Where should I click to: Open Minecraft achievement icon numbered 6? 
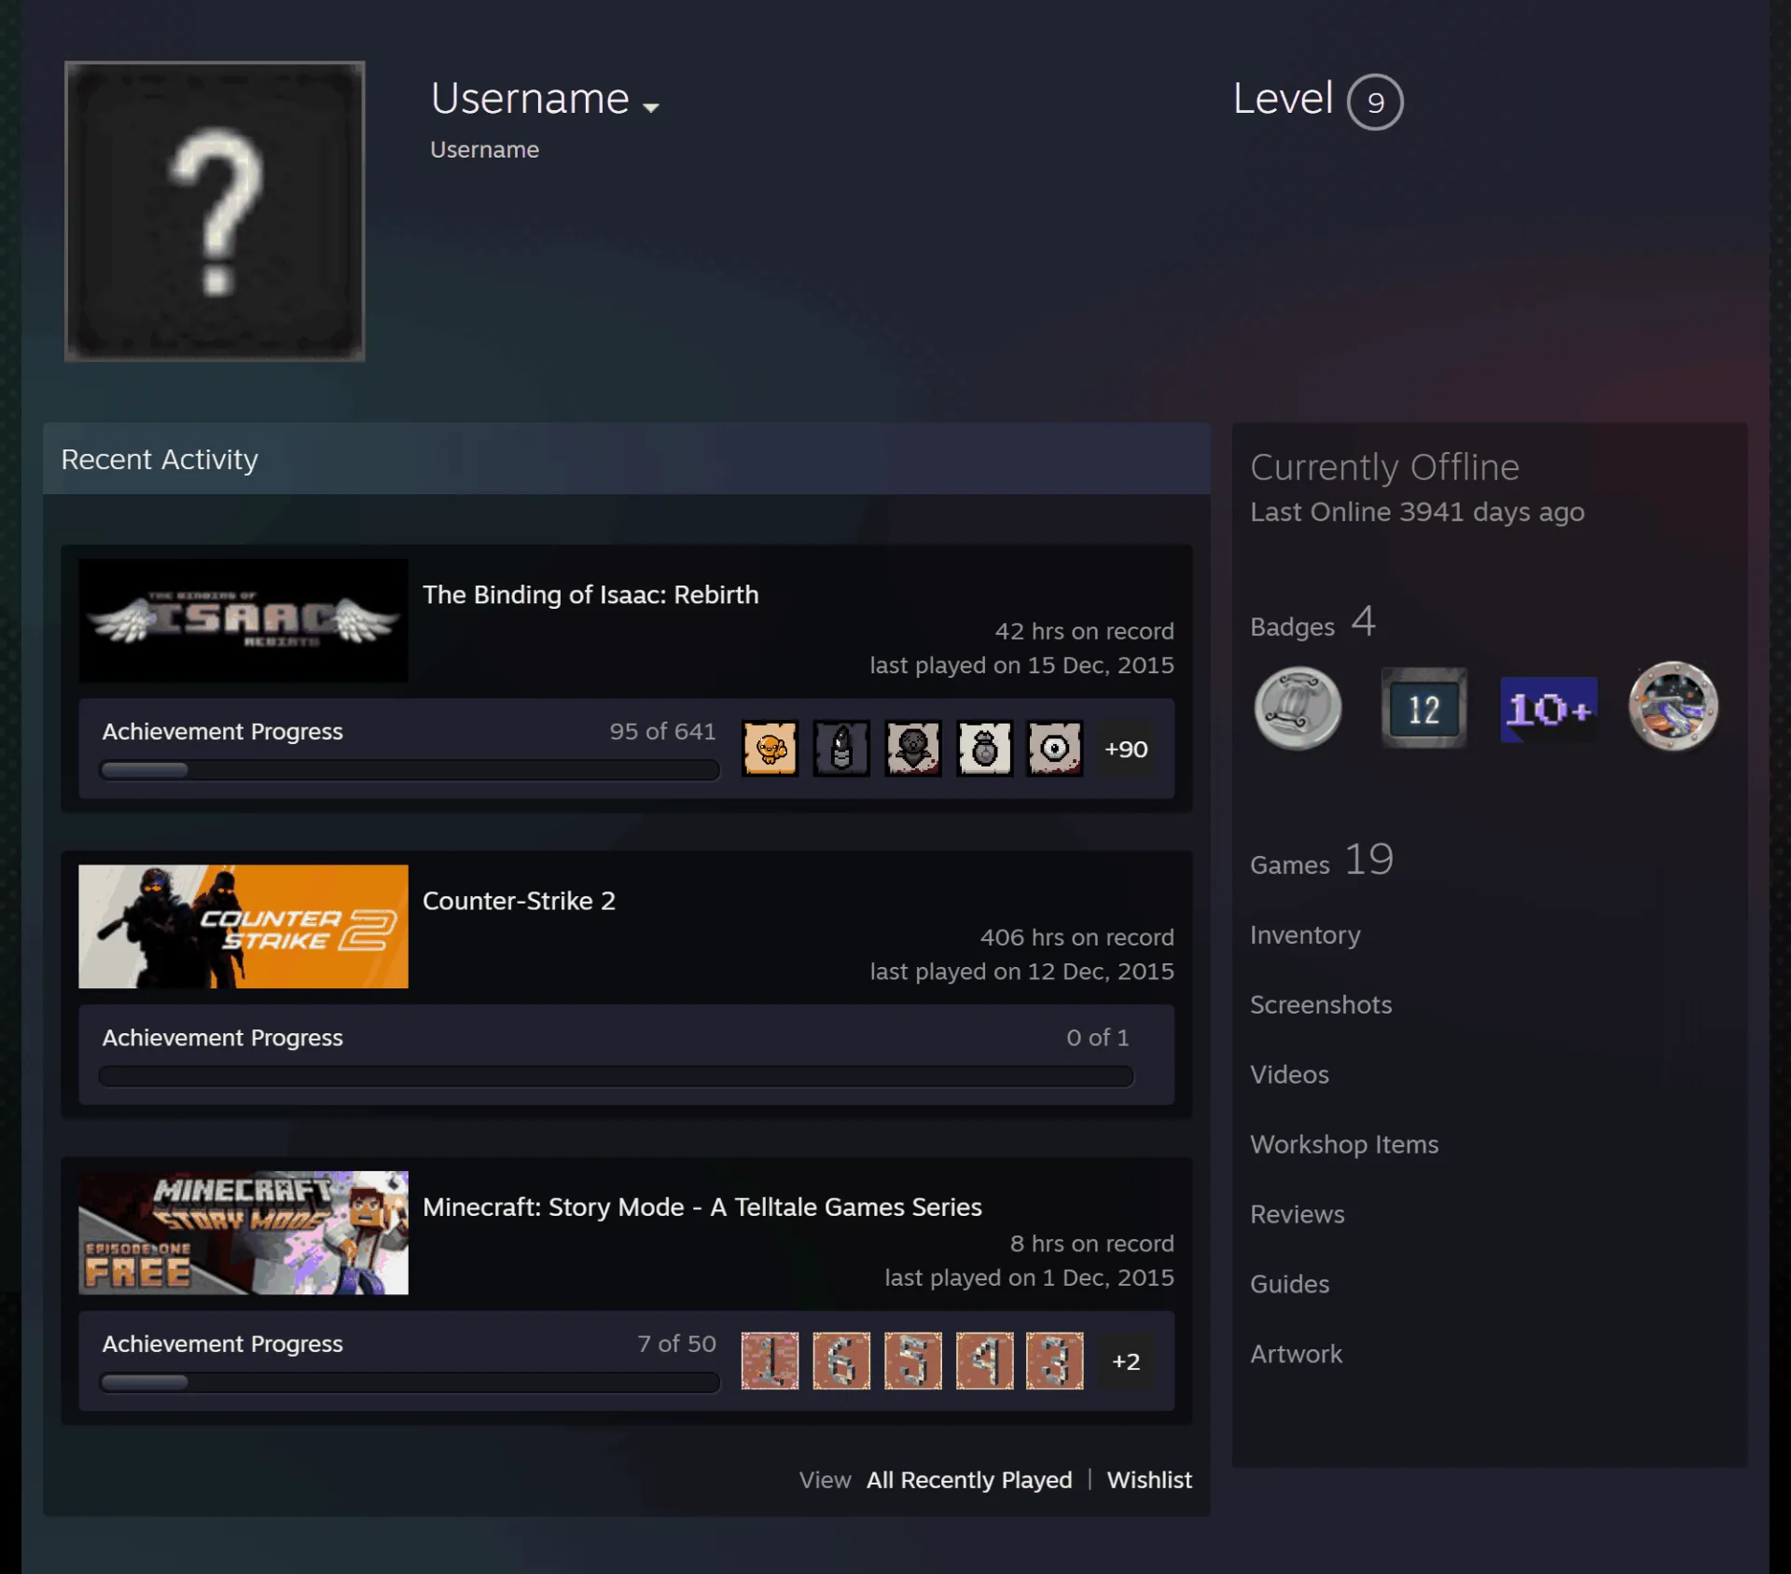click(841, 1360)
